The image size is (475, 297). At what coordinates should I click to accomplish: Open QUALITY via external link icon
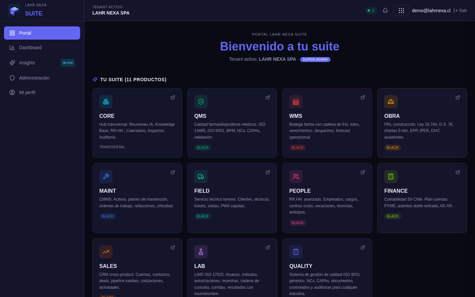363,247
